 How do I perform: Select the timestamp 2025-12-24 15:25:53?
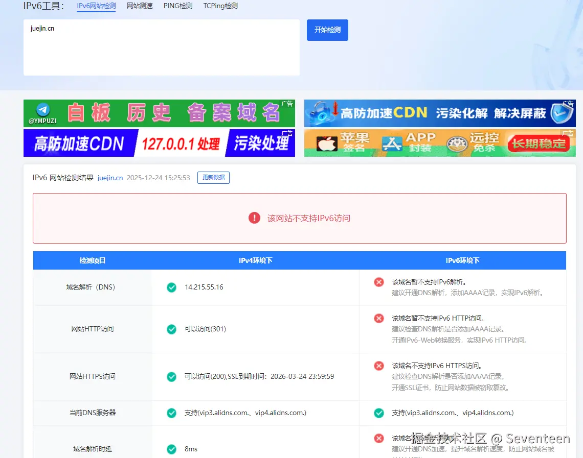(x=159, y=178)
